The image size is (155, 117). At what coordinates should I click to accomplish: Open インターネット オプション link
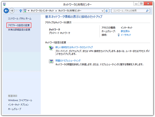[x=18, y=105]
